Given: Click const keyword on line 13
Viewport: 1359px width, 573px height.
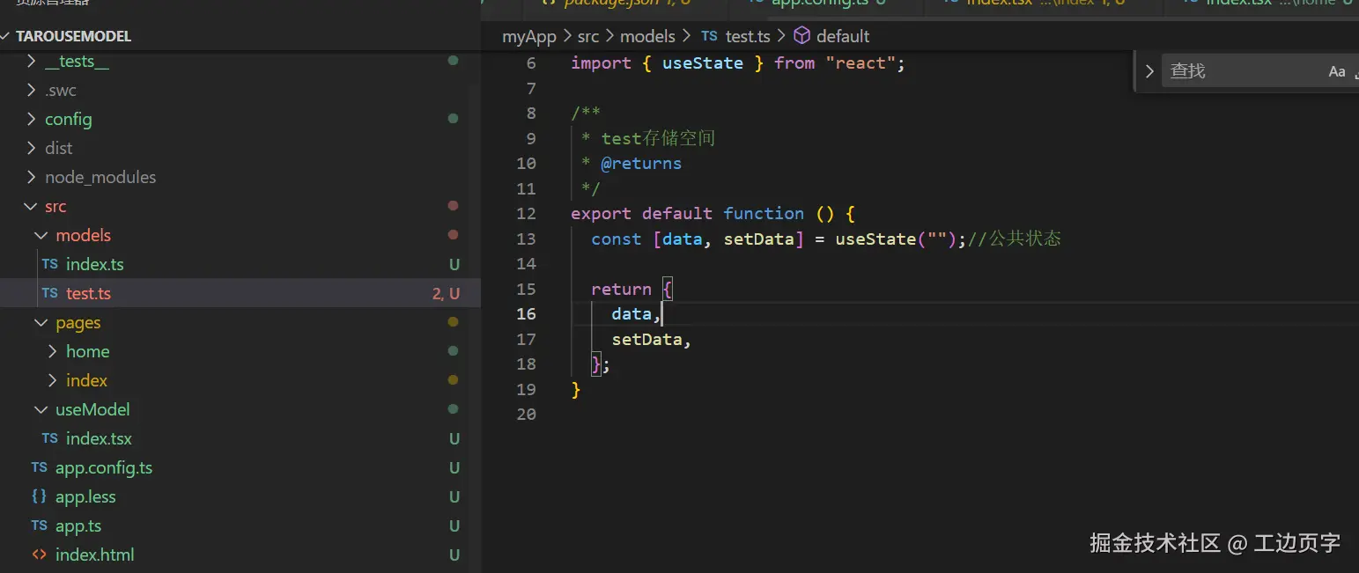Looking at the screenshot, I should pyautogui.click(x=617, y=239).
